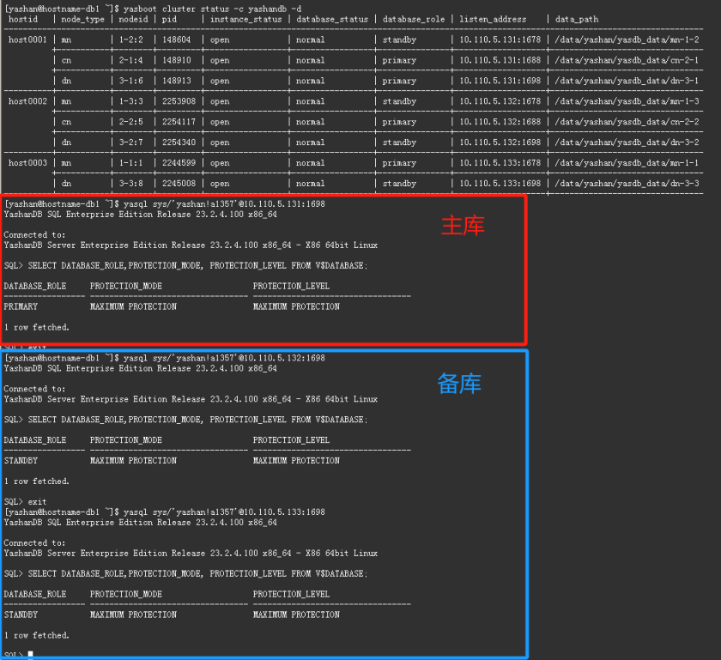The height and width of the screenshot is (660, 721).
Task: Click nodeid 3-3:8
Action: pos(131,183)
